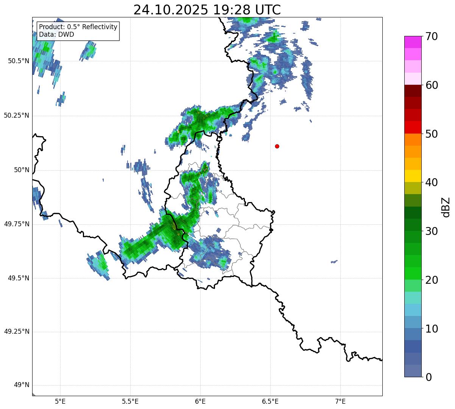Click the 6.5°E longitude label

[271, 401]
